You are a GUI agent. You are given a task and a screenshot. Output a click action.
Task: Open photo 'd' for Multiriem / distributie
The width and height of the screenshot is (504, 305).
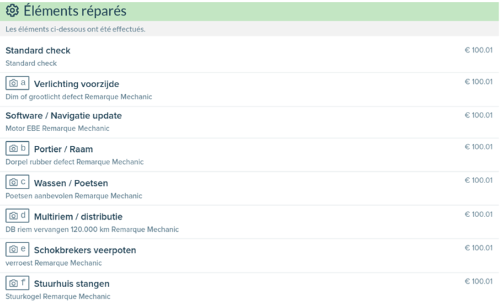(17, 216)
